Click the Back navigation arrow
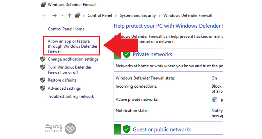The image size is (262, 139). [45, 15]
